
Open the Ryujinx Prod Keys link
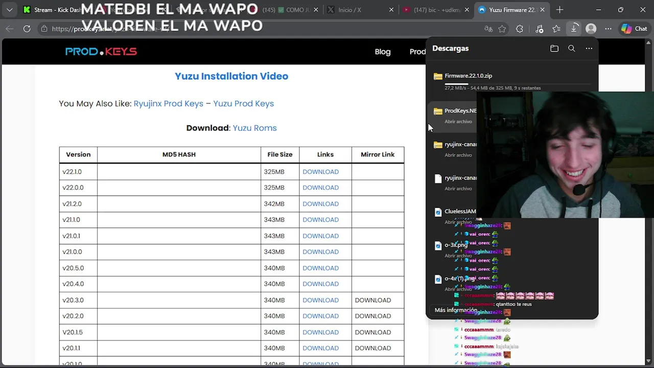(169, 103)
